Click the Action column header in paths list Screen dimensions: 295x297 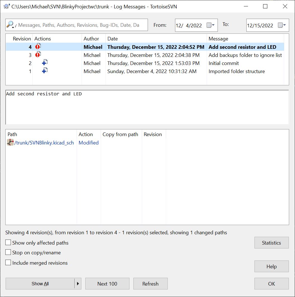pyautogui.click(x=89, y=134)
